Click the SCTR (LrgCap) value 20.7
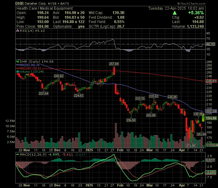218x188 pixels. click(121, 27)
